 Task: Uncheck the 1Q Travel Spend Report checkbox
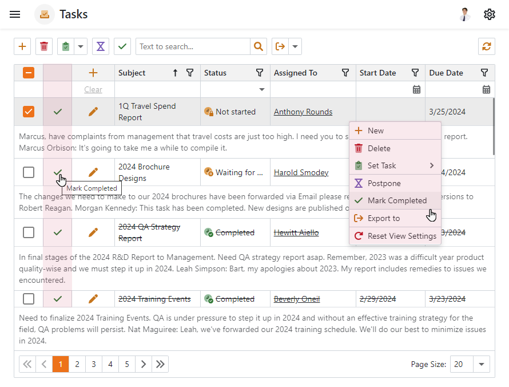(x=29, y=112)
